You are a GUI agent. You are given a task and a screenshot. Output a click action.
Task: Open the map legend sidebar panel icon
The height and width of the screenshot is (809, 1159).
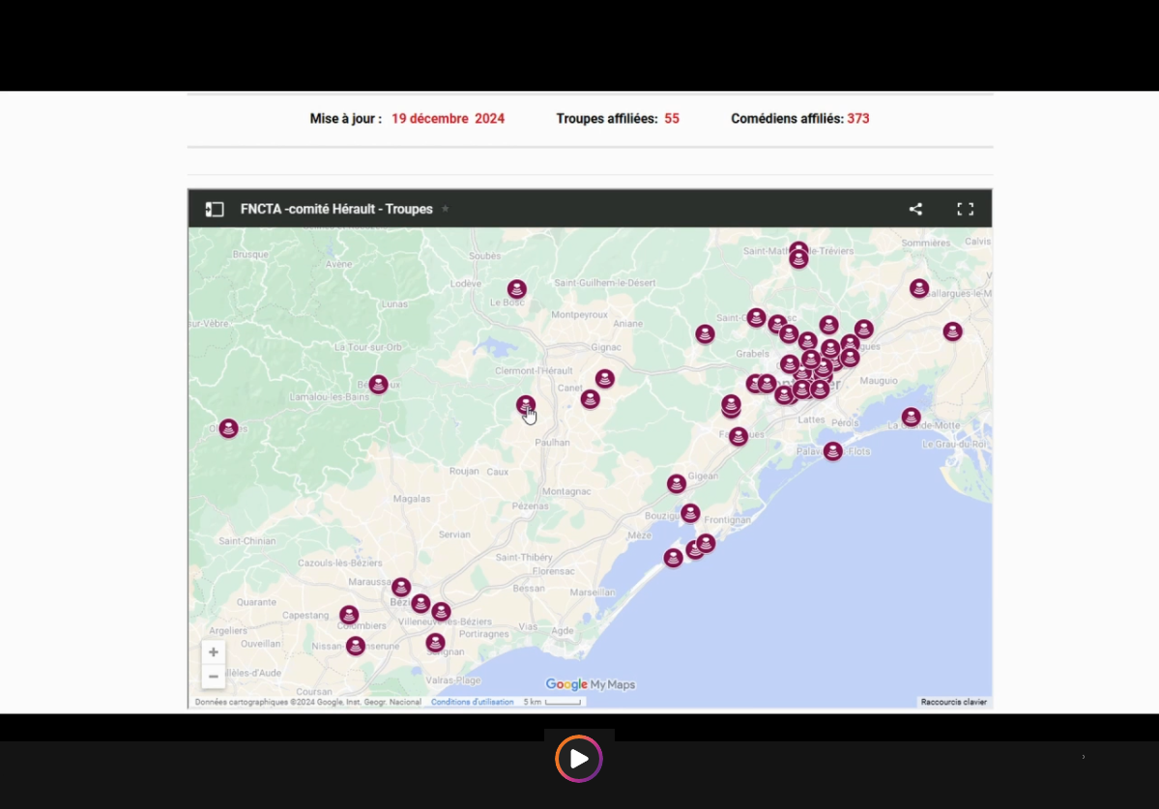215,209
